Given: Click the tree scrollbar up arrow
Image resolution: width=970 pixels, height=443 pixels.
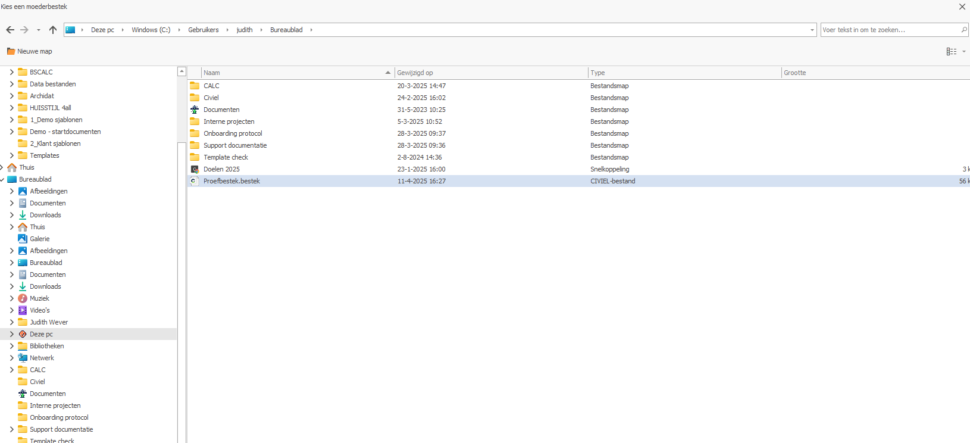Looking at the screenshot, I should pyautogui.click(x=182, y=71).
